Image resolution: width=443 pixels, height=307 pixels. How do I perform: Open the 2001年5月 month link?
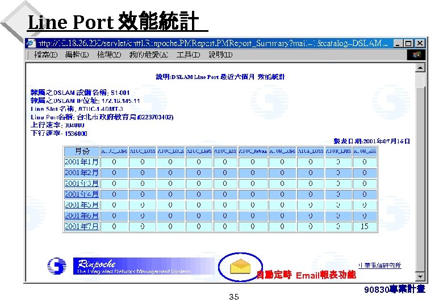pos(82,205)
